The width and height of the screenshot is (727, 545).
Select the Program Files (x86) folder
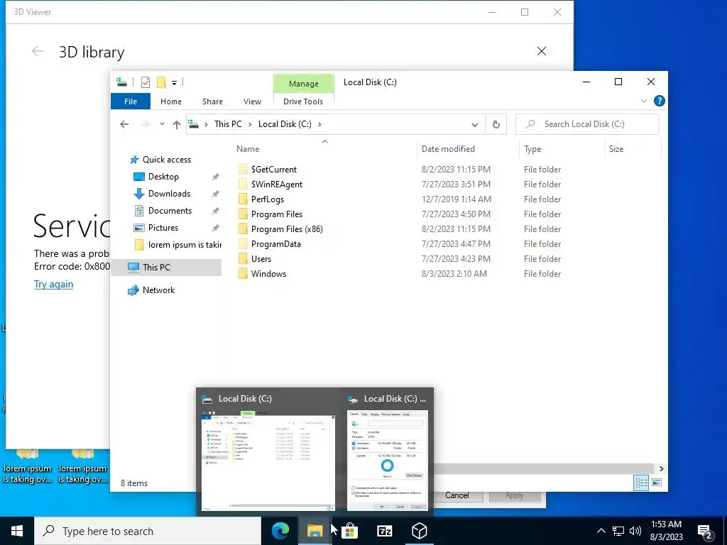point(287,229)
